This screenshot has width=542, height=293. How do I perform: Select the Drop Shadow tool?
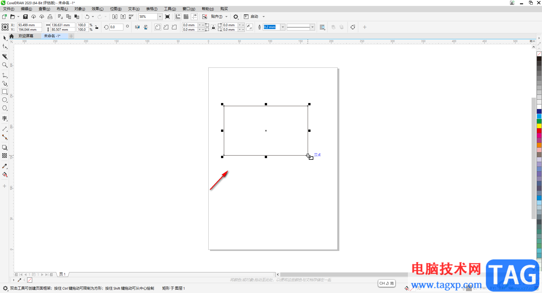(x=5, y=147)
